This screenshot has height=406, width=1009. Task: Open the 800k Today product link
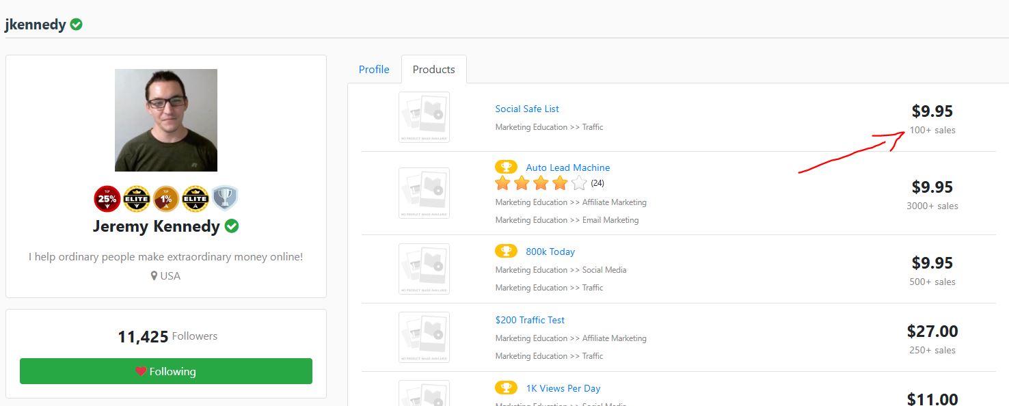coord(550,252)
